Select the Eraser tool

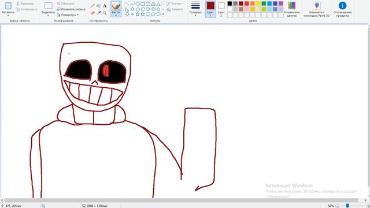[x=92, y=13]
